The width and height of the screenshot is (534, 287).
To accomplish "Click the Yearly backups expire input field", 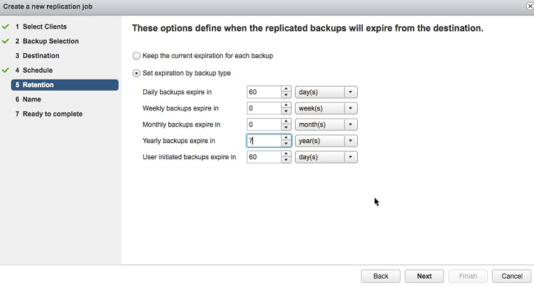I will 264,141.
